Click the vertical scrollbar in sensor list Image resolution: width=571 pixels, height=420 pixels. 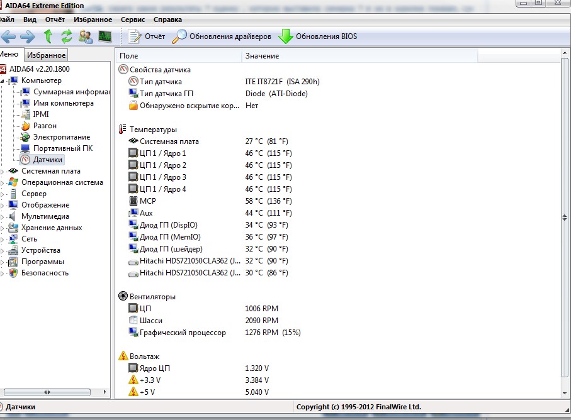pos(565,218)
